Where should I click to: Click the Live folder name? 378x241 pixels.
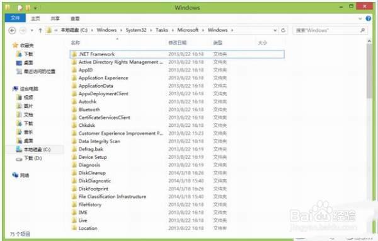(83, 220)
